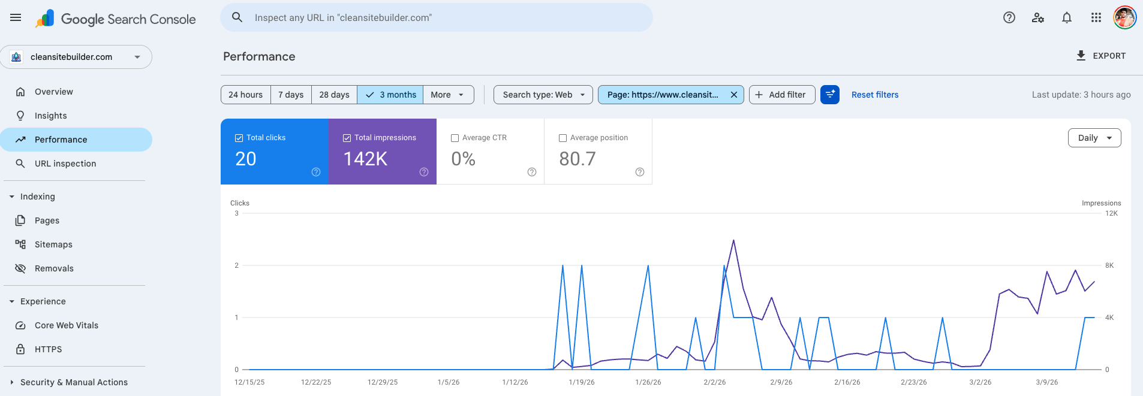Open the Daily granularity dropdown
This screenshot has width=1143, height=396.
[x=1094, y=138]
